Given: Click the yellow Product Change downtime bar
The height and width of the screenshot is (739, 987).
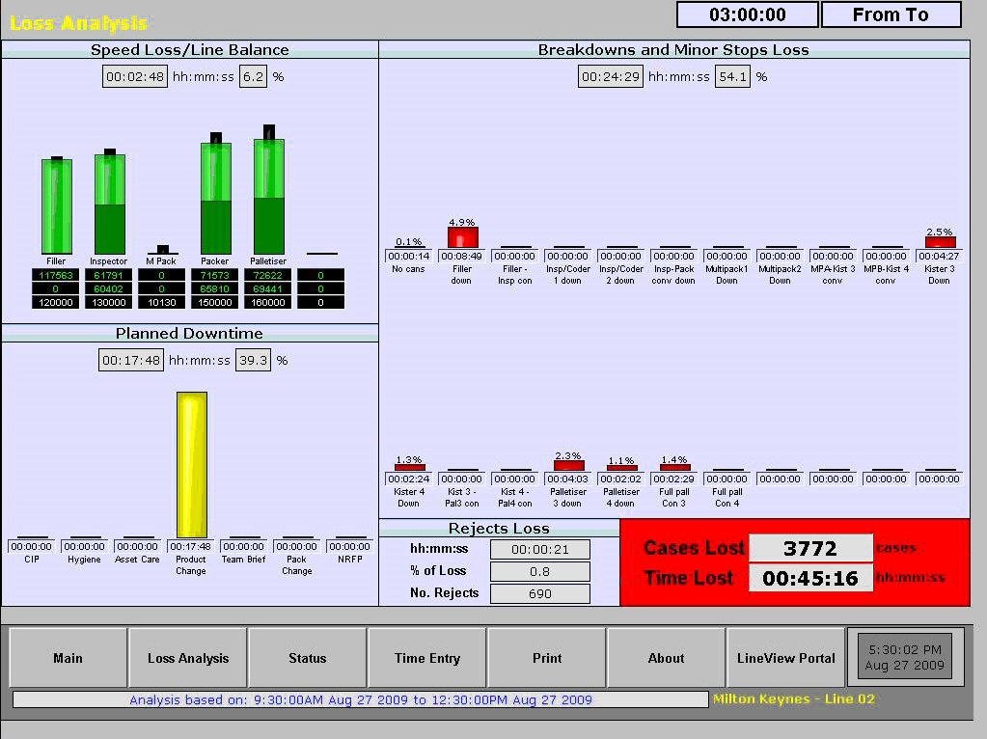Looking at the screenshot, I should 191,463.
